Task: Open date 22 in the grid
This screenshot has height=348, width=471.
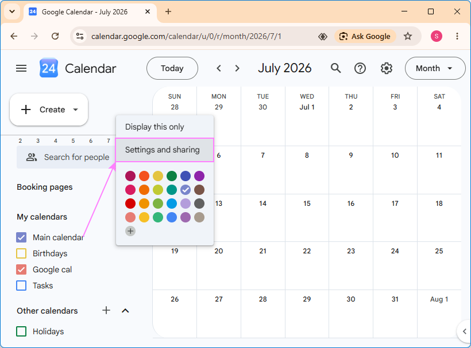Action: pyautogui.click(x=307, y=251)
